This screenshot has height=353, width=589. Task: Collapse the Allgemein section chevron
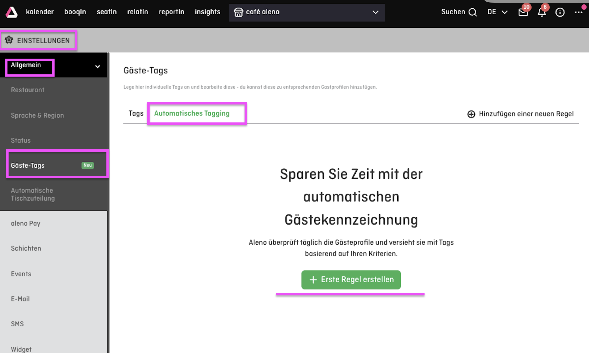pos(98,67)
